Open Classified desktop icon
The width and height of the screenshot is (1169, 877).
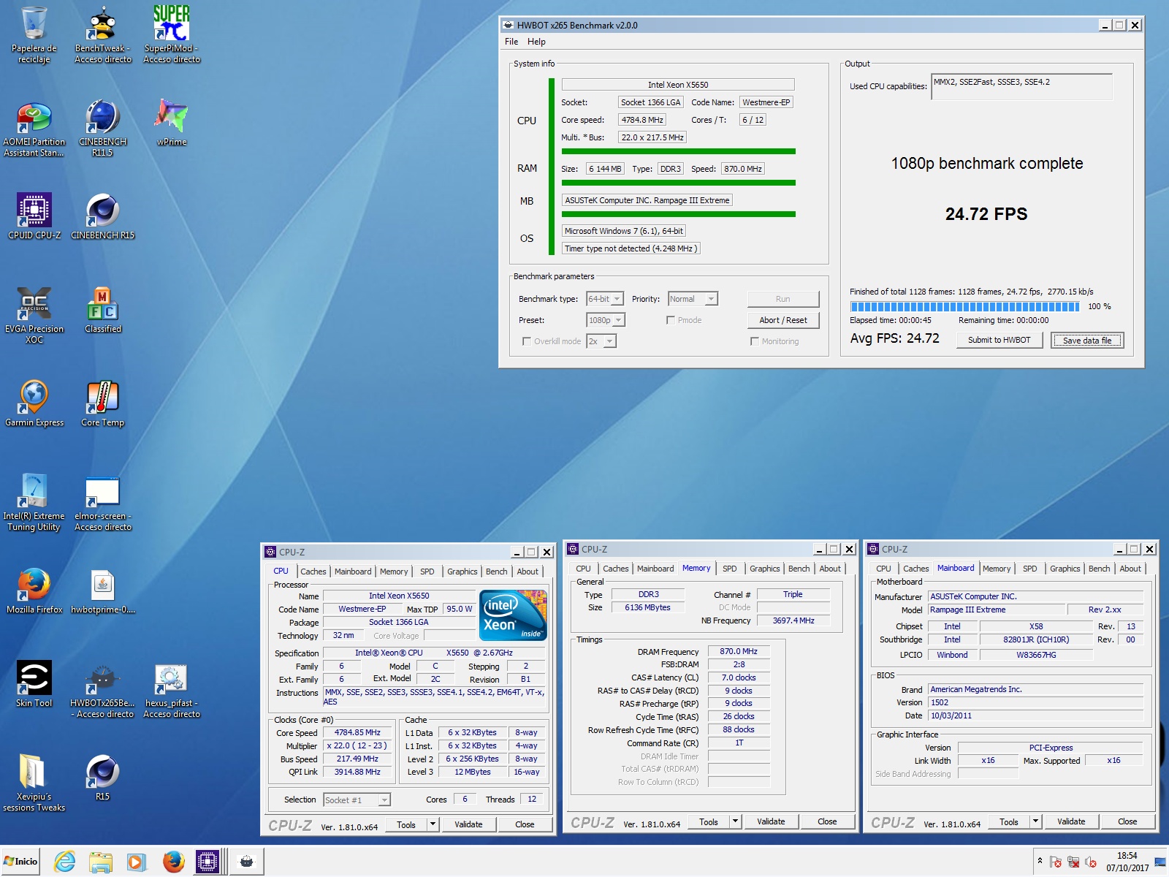click(x=102, y=310)
